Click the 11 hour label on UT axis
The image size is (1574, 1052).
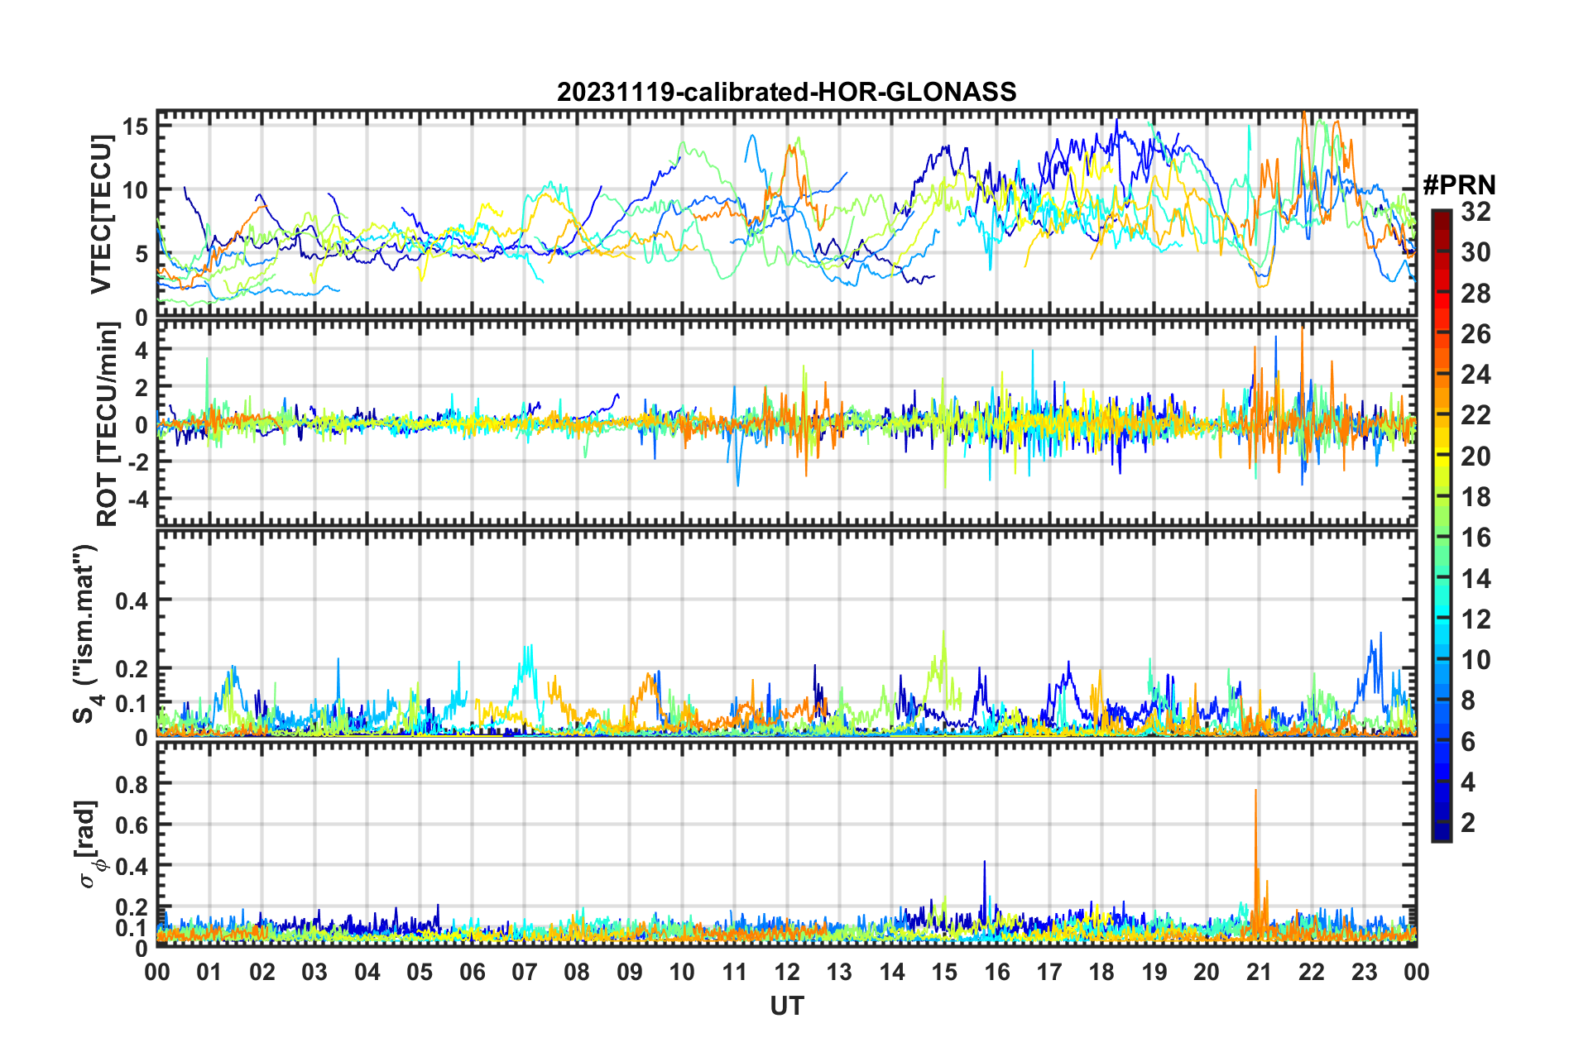pyautogui.click(x=735, y=971)
